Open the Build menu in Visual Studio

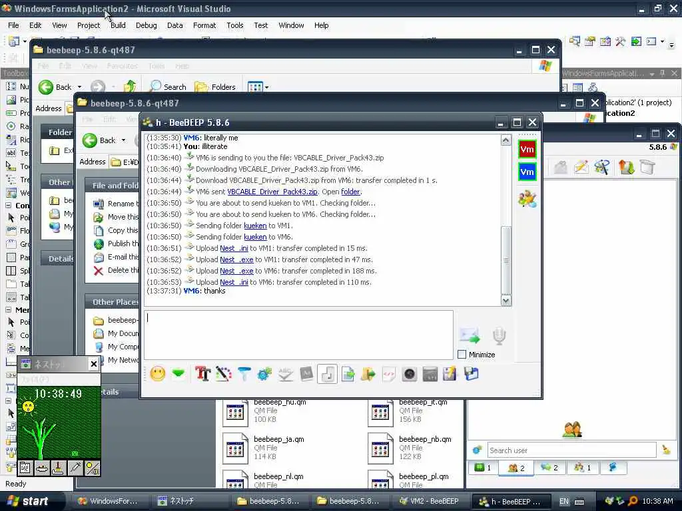[x=118, y=25]
